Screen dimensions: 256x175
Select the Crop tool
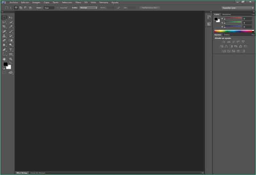pos(4,27)
